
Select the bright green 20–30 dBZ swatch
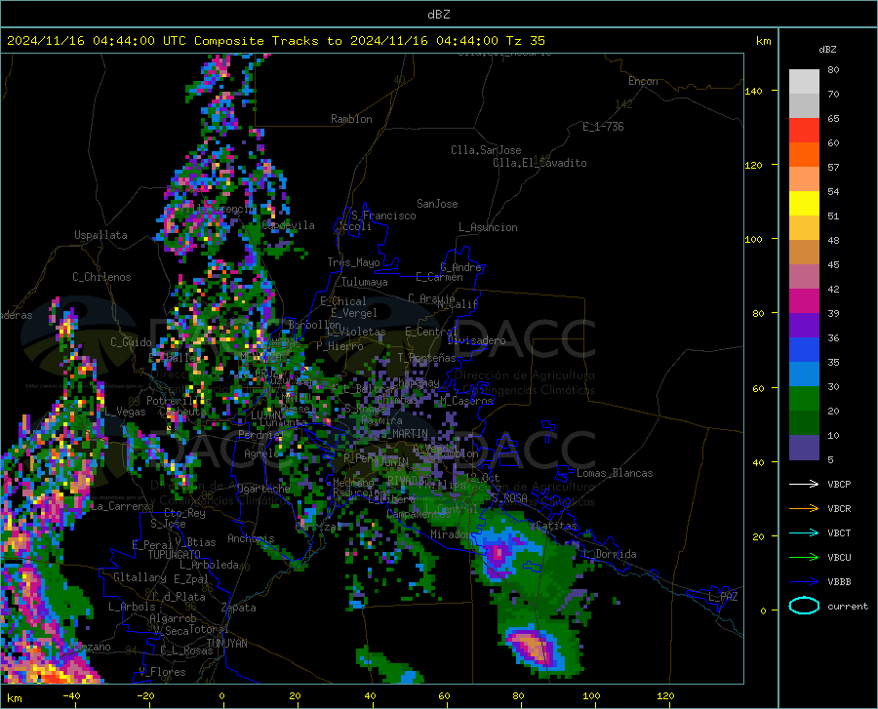[x=804, y=399]
